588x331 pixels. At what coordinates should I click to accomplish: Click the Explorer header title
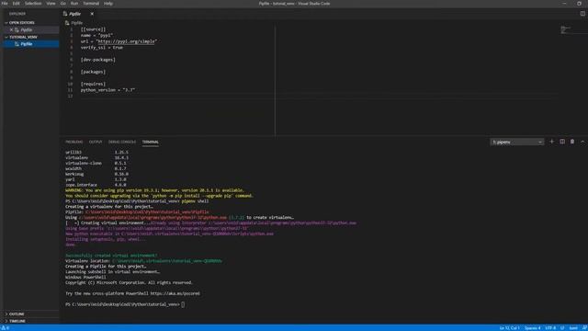click(x=17, y=14)
